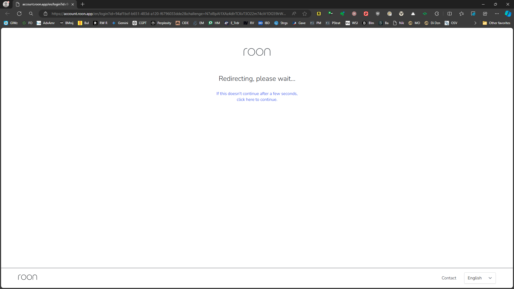Open the WSJ bookmark

click(x=352, y=23)
